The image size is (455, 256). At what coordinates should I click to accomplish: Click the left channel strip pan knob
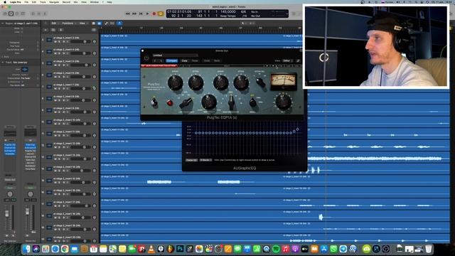pos(10,194)
